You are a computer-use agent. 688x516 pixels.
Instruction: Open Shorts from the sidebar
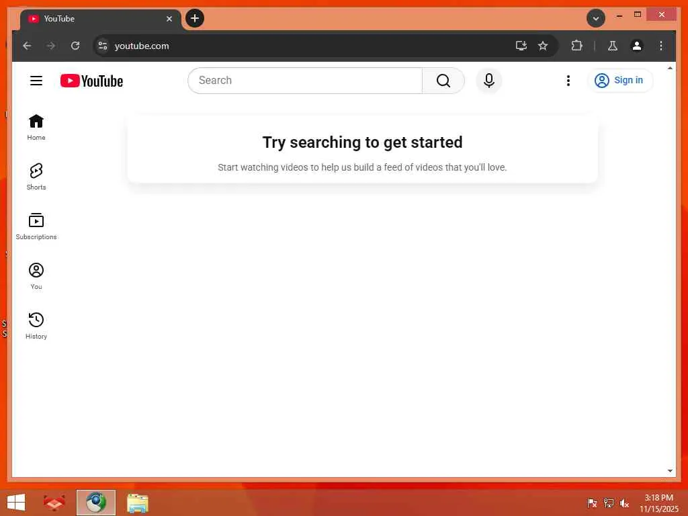(x=36, y=177)
